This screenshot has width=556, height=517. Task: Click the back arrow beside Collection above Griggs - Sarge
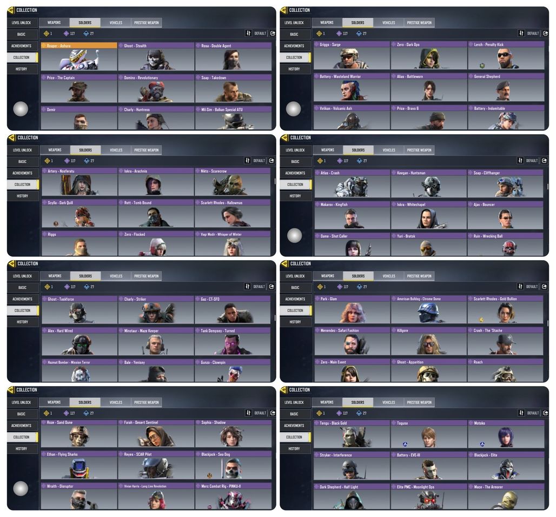283,10
